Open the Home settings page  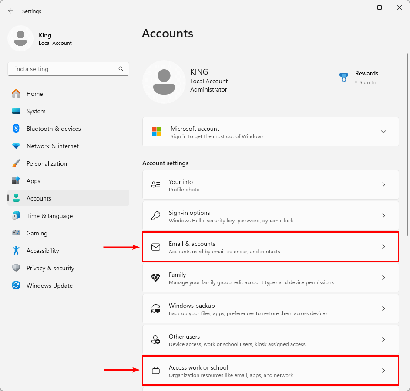[x=34, y=94]
